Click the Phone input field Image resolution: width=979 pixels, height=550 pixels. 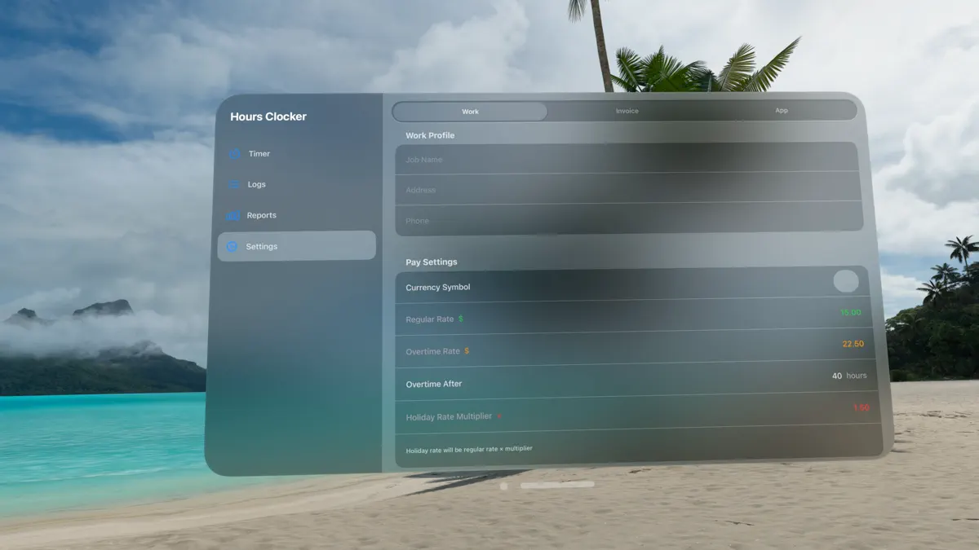click(x=629, y=221)
